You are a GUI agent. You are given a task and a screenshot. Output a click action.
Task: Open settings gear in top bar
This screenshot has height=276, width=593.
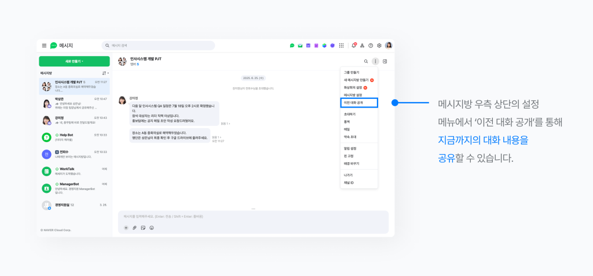[379, 46]
